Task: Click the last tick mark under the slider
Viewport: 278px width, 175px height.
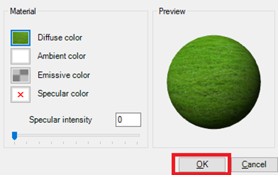Action: 137,143
